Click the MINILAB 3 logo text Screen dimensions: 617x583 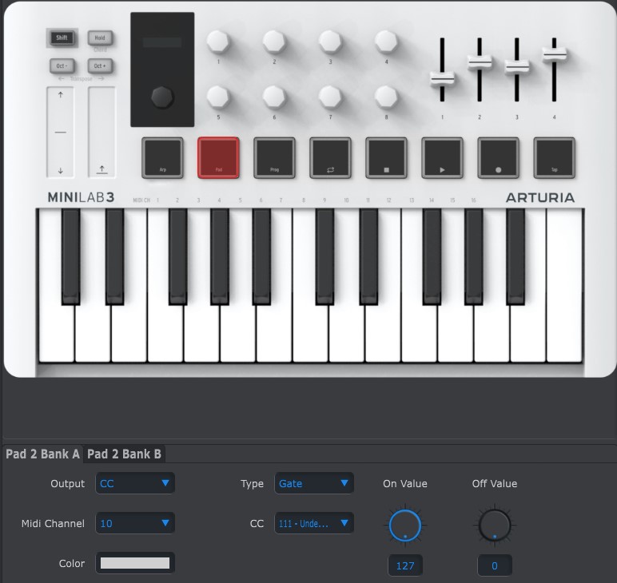coord(81,197)
